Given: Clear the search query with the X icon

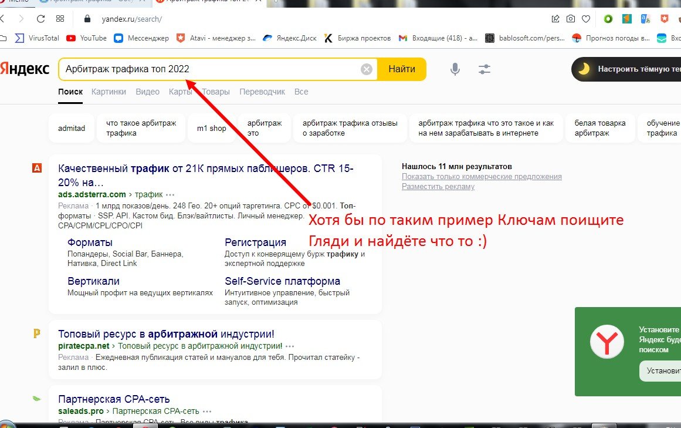Looking at the screenshot, I should pos(367,69).
